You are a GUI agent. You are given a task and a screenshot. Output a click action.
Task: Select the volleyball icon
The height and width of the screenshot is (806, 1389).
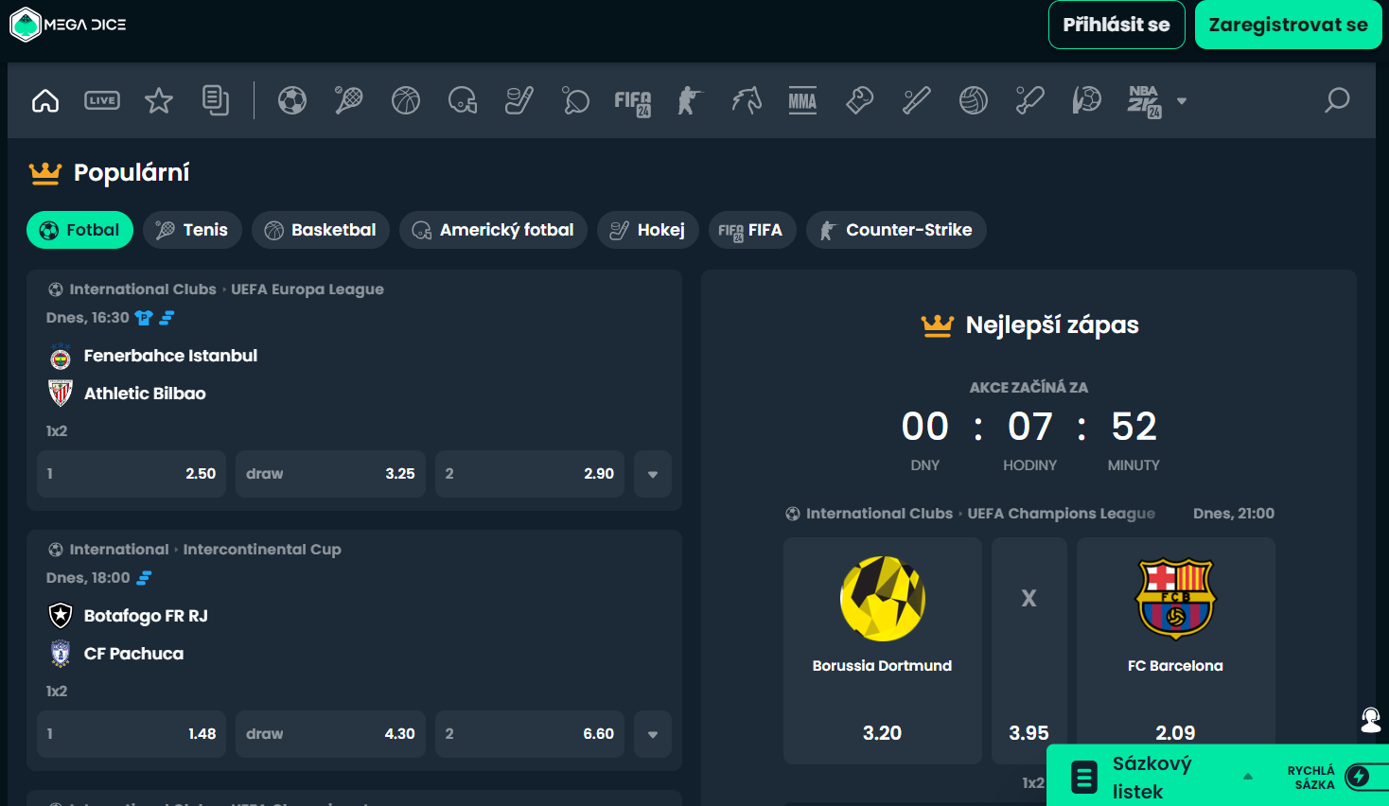[974, 100]
